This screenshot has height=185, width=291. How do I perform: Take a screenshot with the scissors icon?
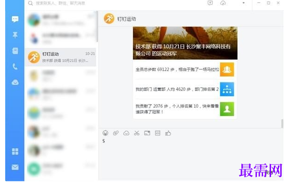coord(137,133)
